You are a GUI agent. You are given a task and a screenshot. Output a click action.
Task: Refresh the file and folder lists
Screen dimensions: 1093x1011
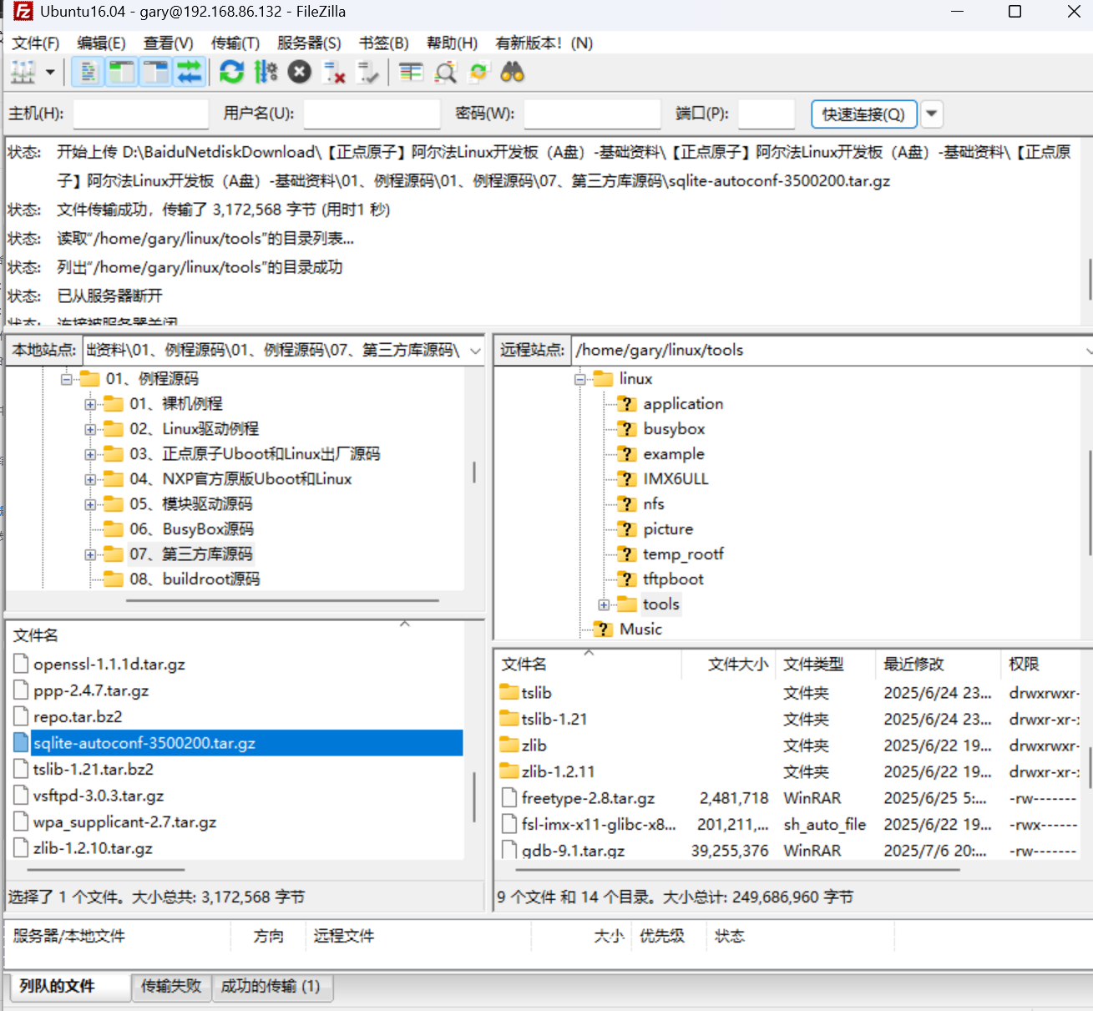coord(231,72)
